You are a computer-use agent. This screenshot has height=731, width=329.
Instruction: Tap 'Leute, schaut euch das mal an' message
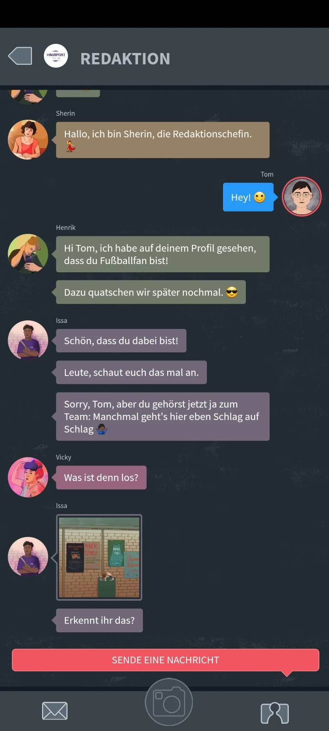[x=131, y=372]
